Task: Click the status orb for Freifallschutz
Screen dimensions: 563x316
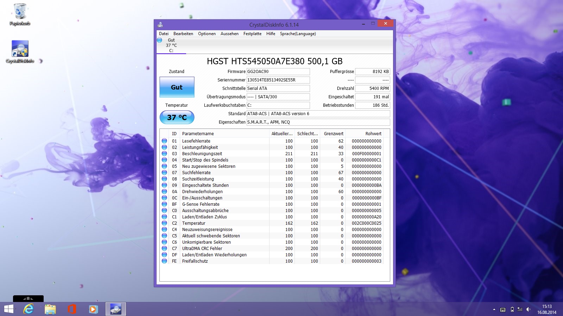Action: [x=164, y=261]
